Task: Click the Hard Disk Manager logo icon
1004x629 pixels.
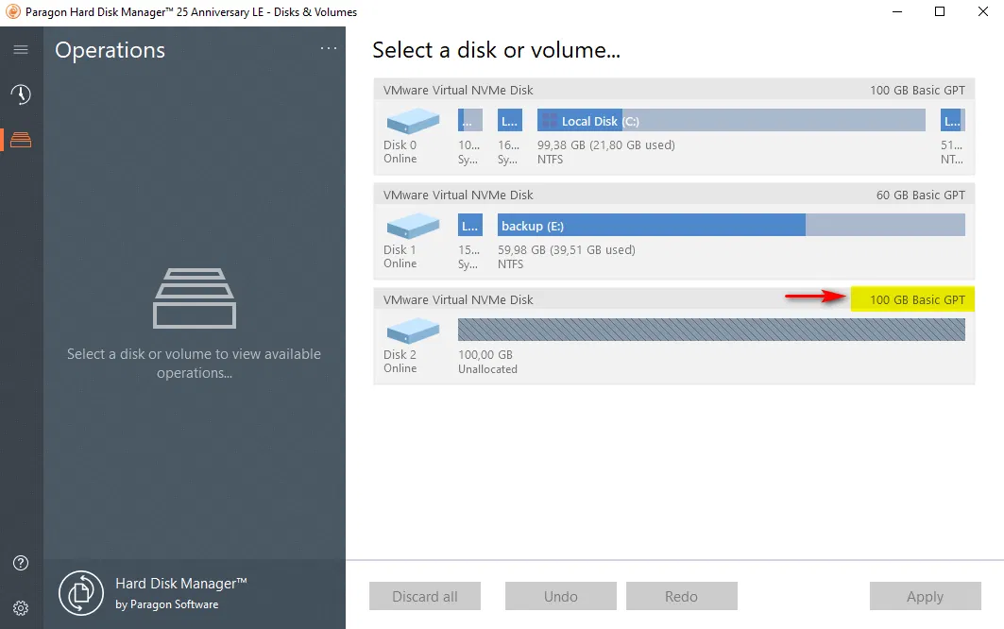Action: 80,592
